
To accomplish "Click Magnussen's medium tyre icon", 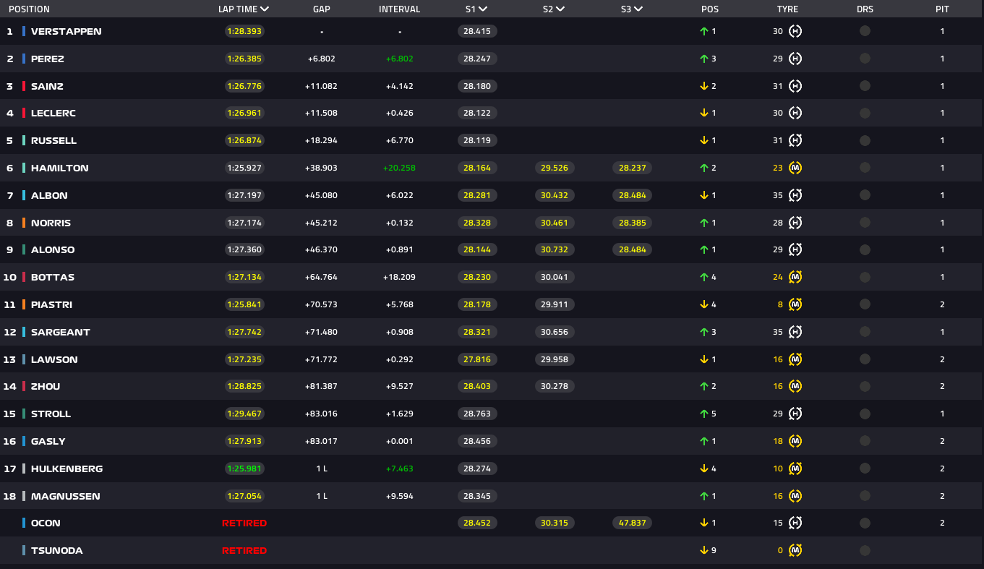I will [x=795, y=496].
